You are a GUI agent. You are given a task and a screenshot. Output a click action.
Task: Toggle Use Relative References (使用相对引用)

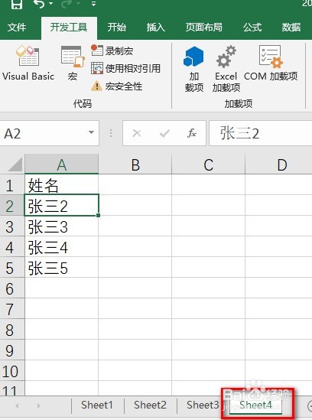click(x=125, y=69)
